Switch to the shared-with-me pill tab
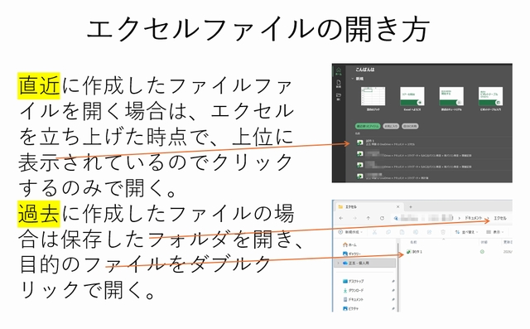Viewport: 530px width, 329px height. (411, 126)
